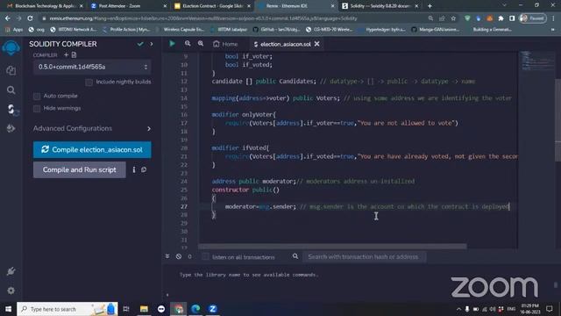Open browser tab search dropdown arrow
The width and height of the screenshot is (561, 316).
(505, 5)
